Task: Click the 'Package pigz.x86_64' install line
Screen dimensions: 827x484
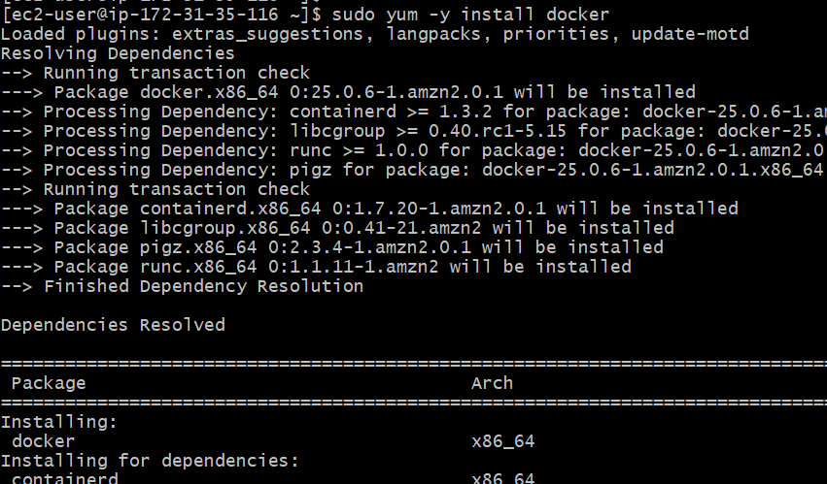Action: click(x=331, y=247)
